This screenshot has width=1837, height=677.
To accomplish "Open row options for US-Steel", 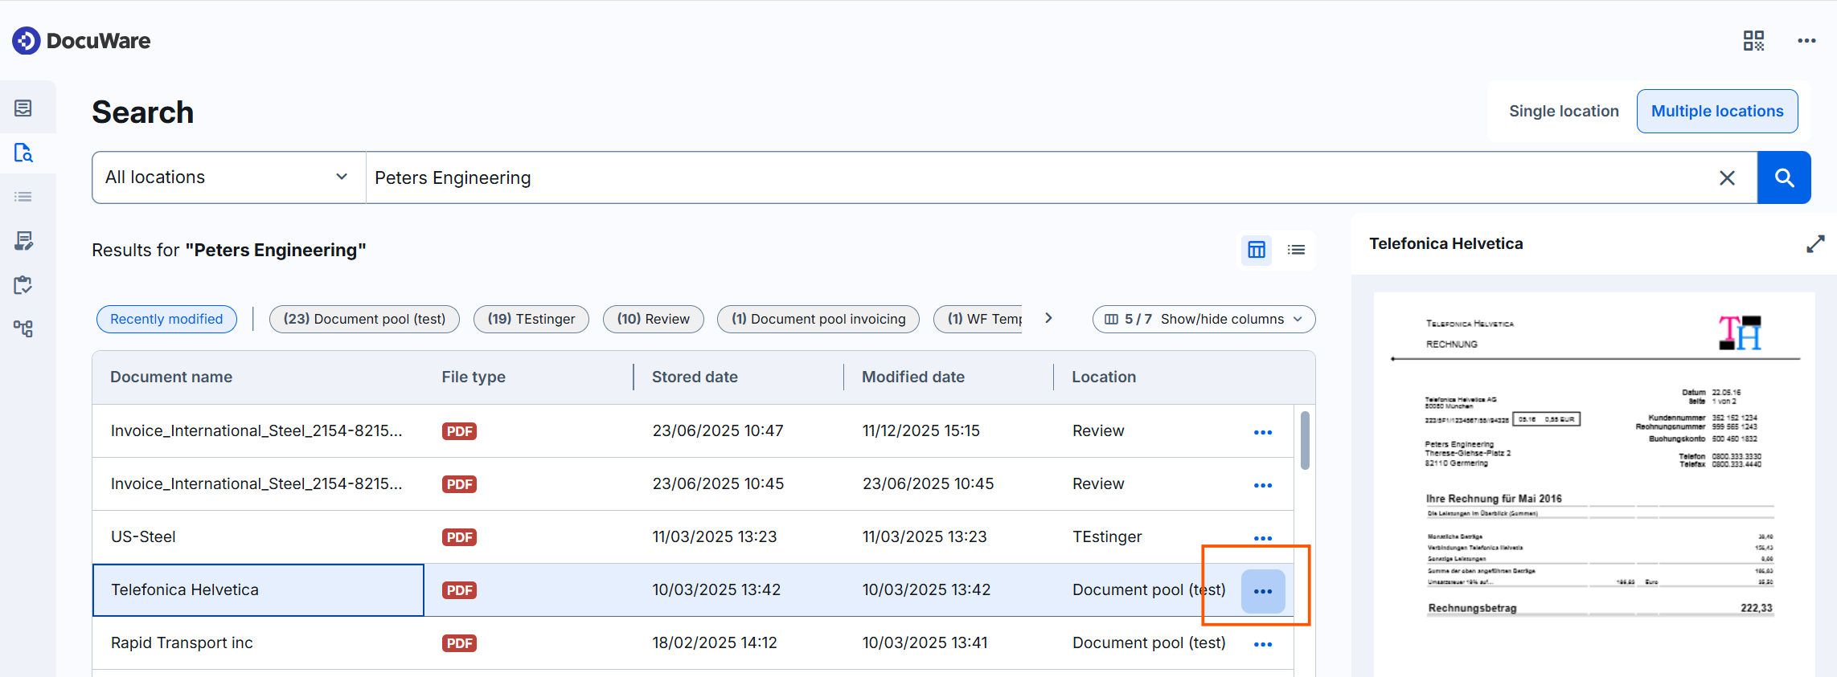I will tap(1263, 538).
